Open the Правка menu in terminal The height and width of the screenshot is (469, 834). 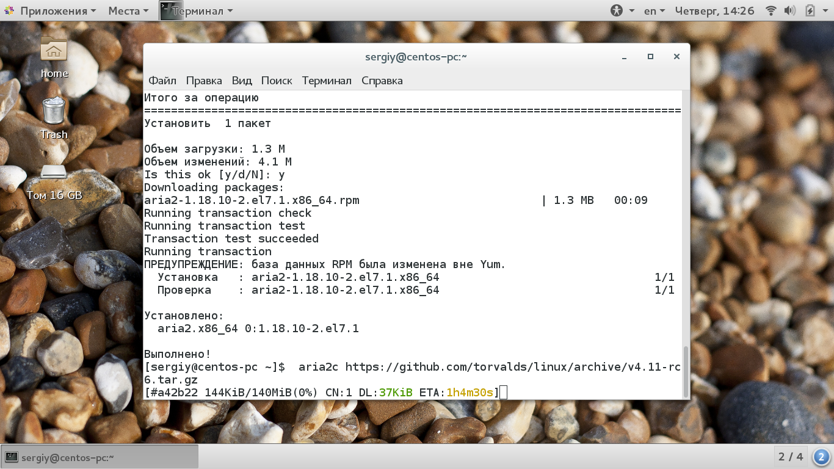click(204, 81)
